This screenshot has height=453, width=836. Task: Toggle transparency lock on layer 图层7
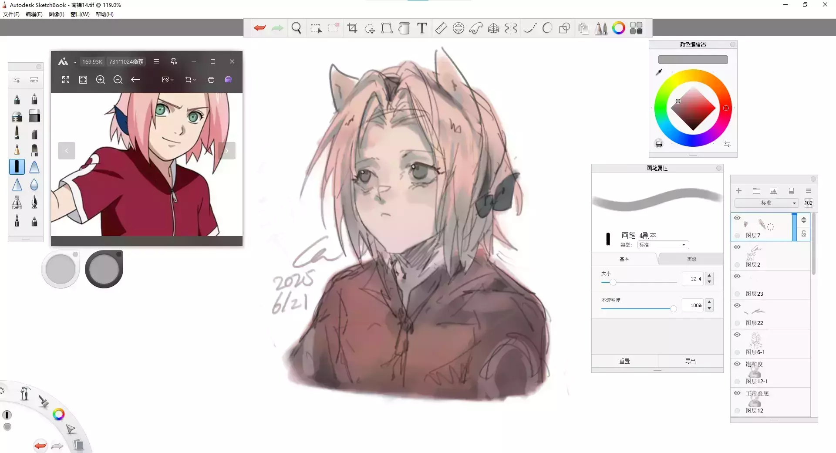[804, 234]
